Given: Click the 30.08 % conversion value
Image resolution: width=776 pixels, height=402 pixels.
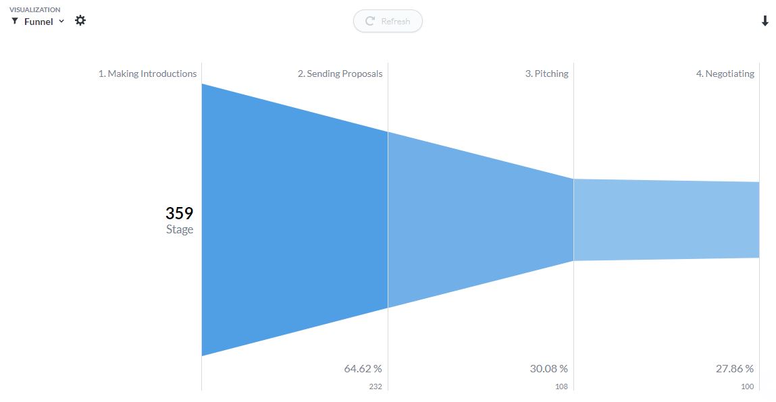Looking at the screenshot, I should click(x=549, y=369).
